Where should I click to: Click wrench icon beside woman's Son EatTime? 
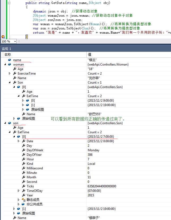[24, 96]
